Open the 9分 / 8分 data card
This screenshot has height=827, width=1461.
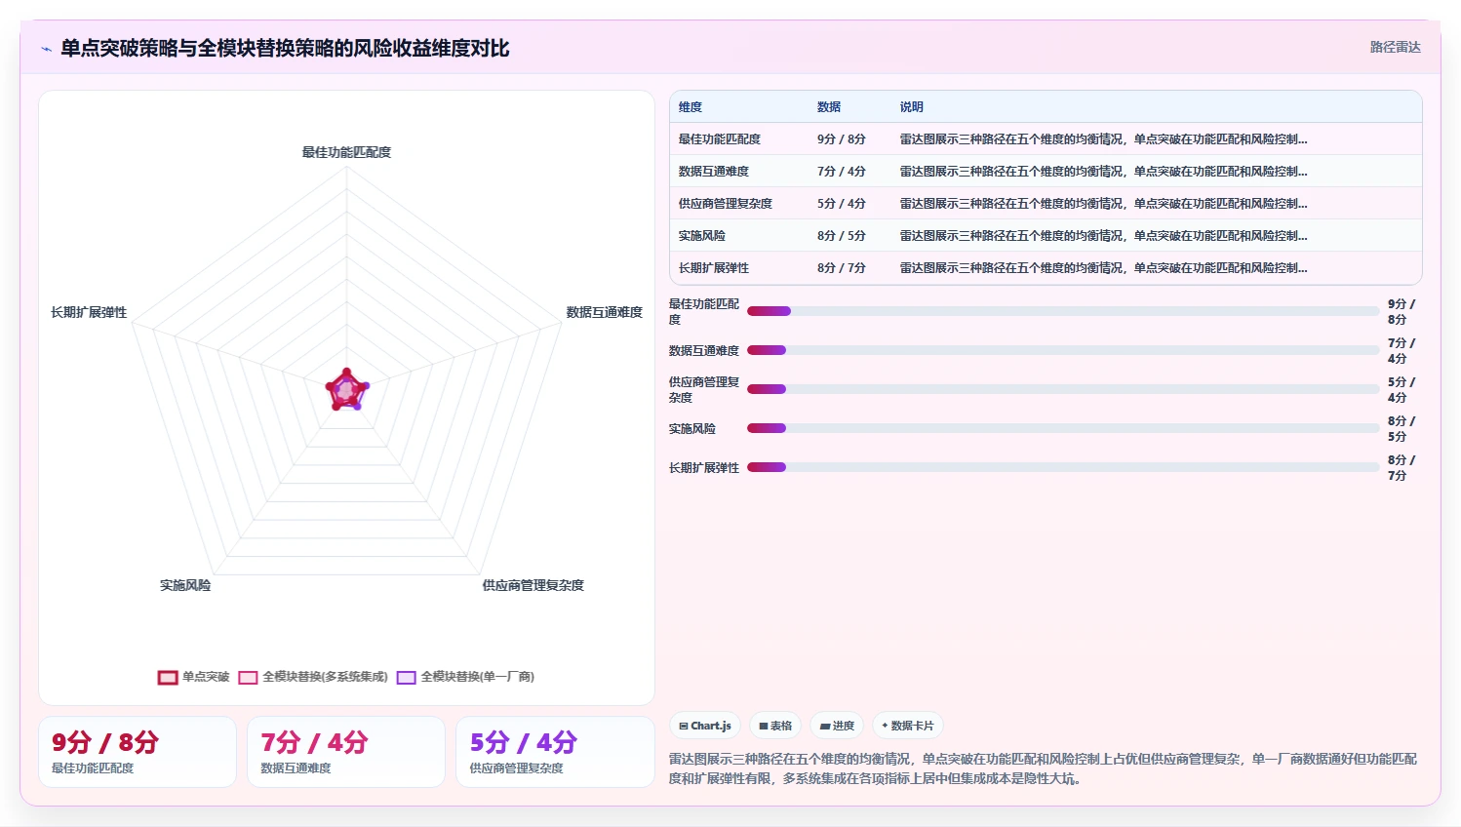pyautogui.click(x=138, y=752)
